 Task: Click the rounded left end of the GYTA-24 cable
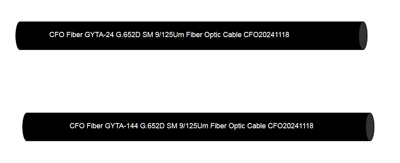[x=19, y=36]
